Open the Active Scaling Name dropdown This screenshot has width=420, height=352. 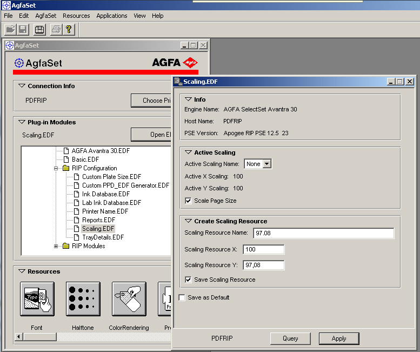(x=267, y=164)
